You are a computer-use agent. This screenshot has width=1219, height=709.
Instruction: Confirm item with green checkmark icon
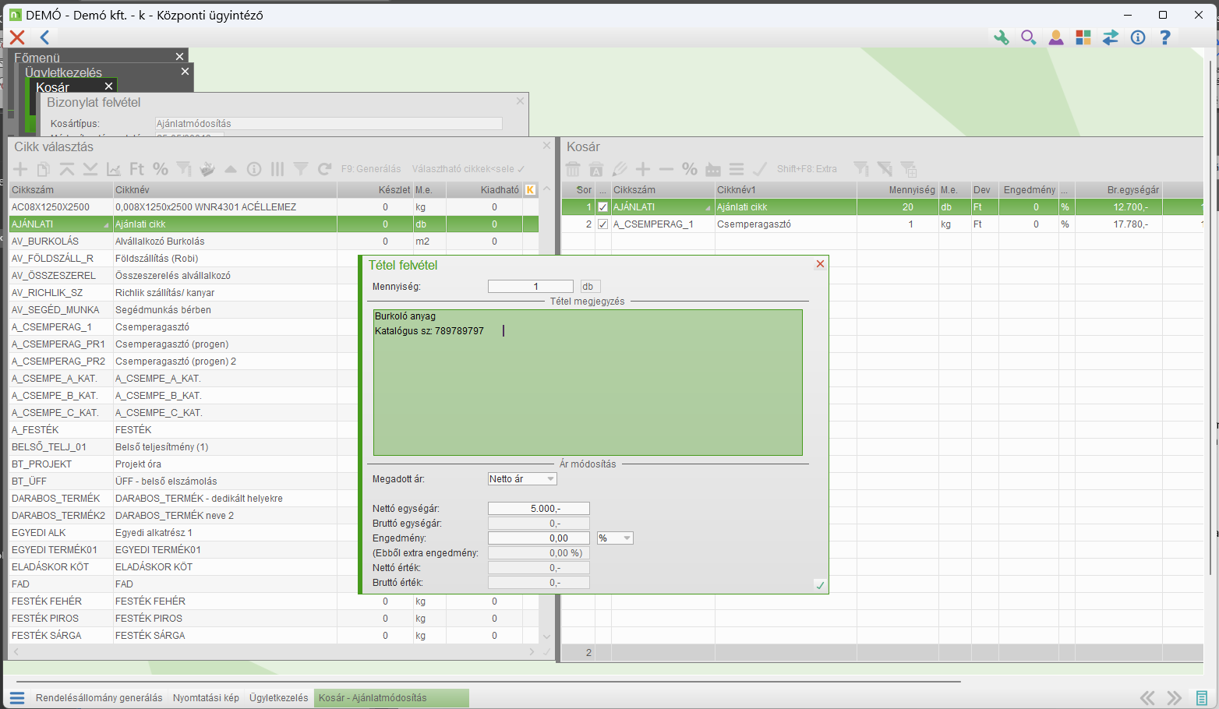click(x=820, y=585)
